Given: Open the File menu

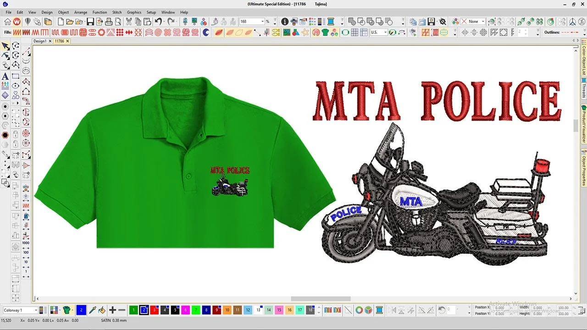Looking at the screenshot, I should coord(8,12).
